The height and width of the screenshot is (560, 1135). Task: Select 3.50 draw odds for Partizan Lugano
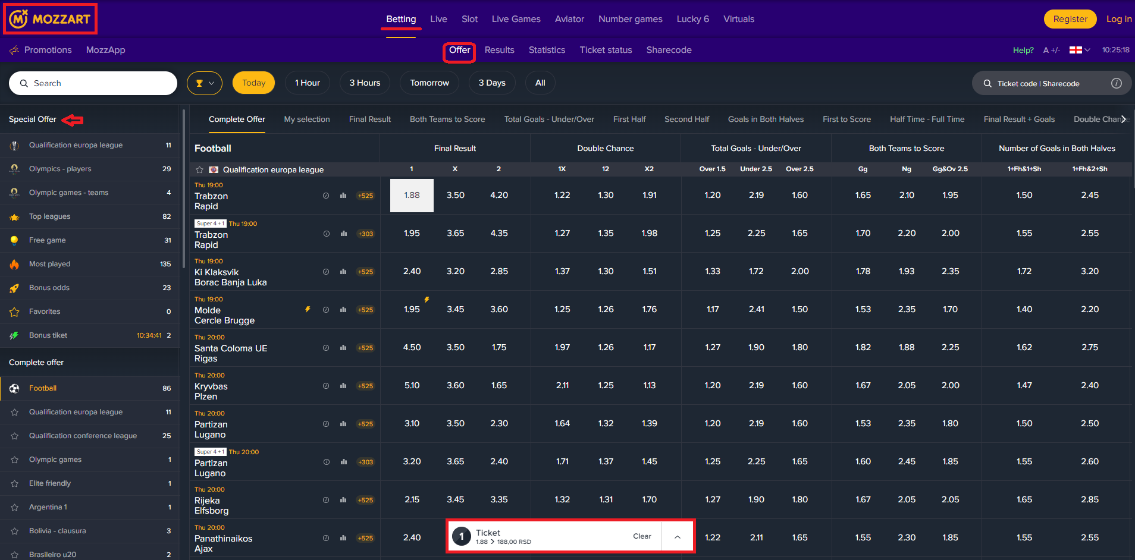455,424
